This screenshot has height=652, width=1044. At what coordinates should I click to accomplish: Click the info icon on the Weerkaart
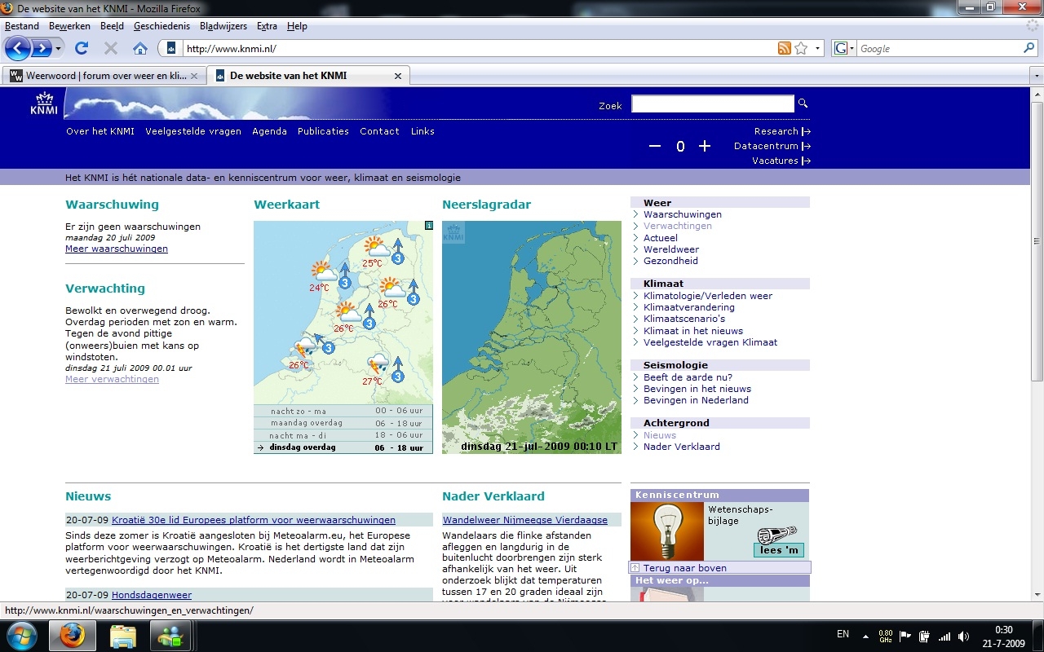click(428, 226)
